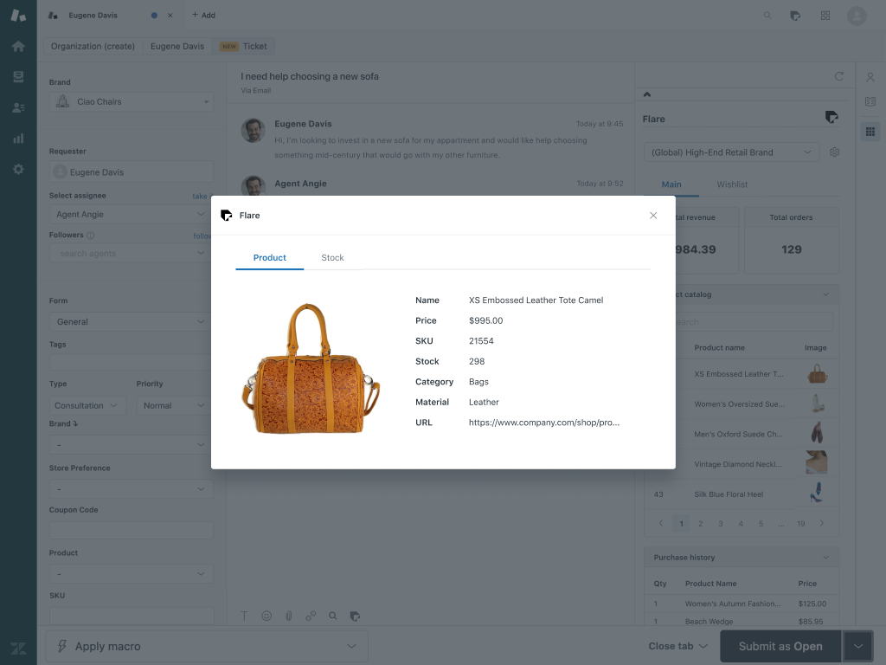The width and height of the screenshot is (886, 665).
Task: Close the Flare product dialog
Action: point(653,216)
